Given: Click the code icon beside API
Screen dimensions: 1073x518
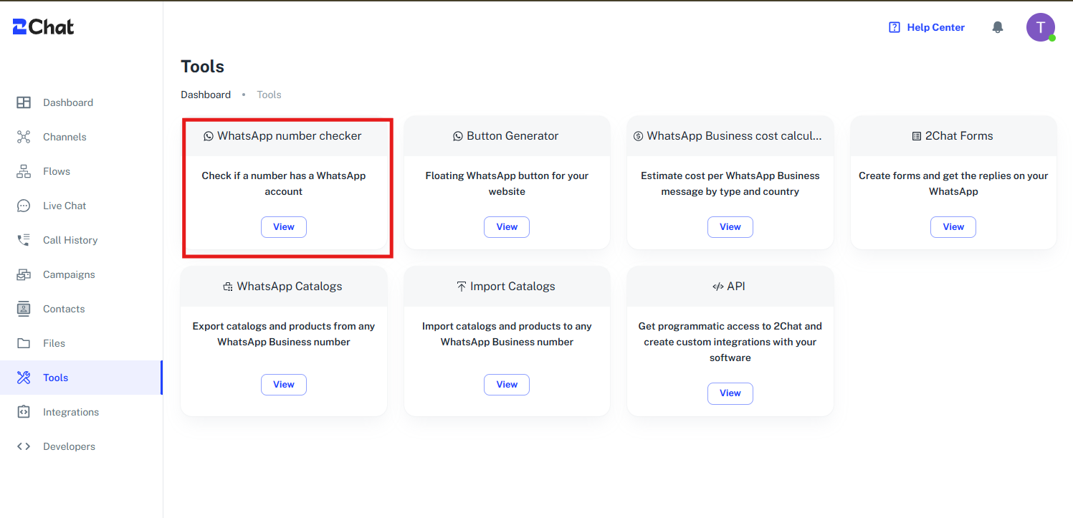Looking at the screenshot, I should pos(718,287).
